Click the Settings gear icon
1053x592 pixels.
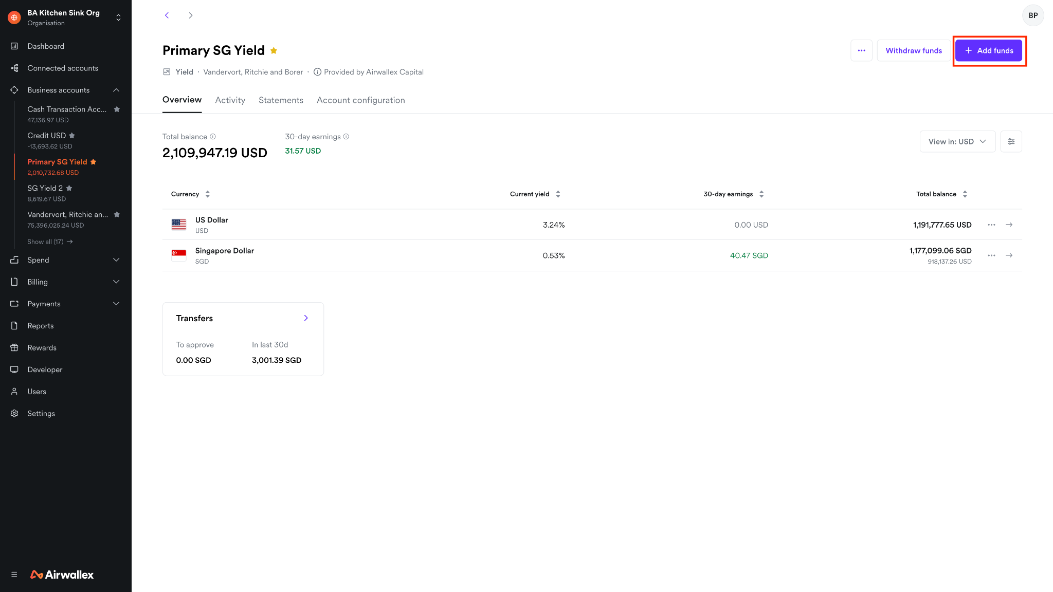tap(14, 414)
